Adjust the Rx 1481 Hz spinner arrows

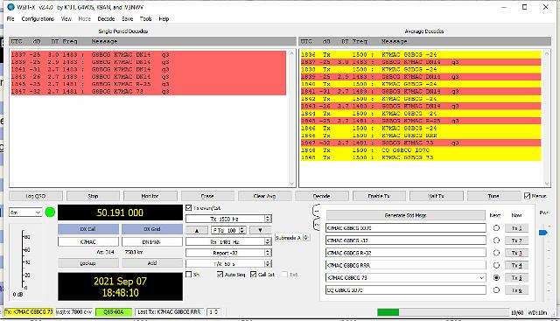point(268,241)
